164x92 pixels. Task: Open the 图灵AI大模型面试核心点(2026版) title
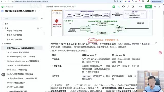[19, 11]
